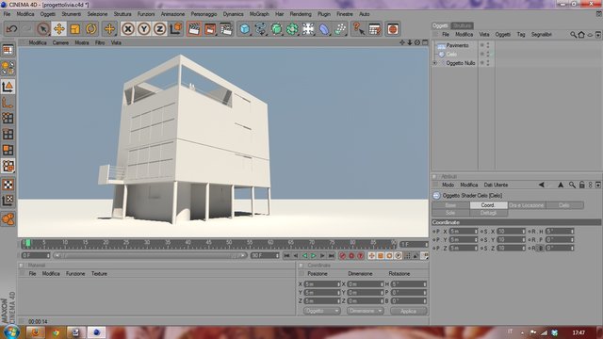Toggle the Z axis lock
603x339 pixels.
pyautogui.click(x=159, y=29)
